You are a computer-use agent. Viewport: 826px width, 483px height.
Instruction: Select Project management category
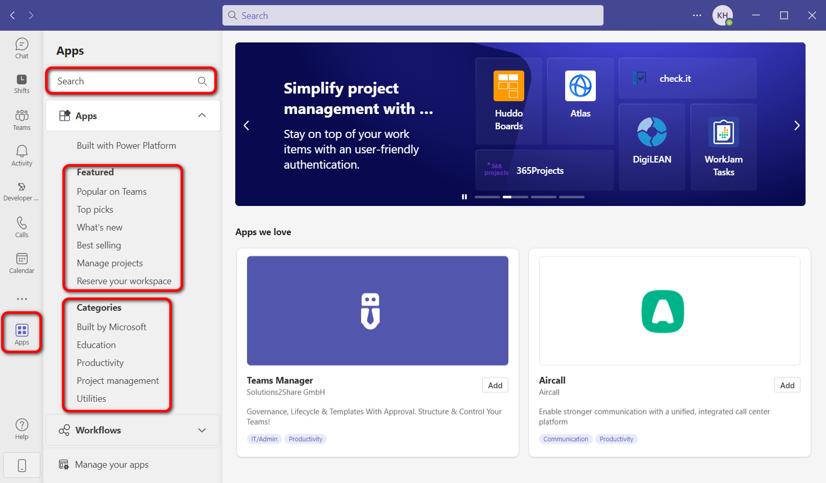pyautogui.click(x=118, y=381)
